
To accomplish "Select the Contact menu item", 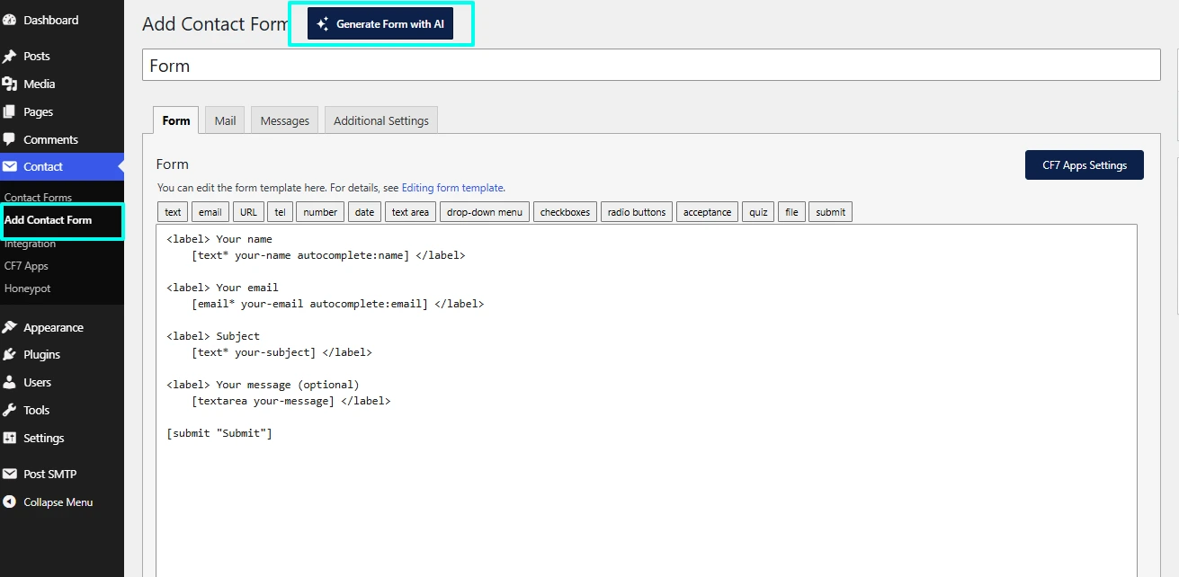I will (x=62, y=166).
